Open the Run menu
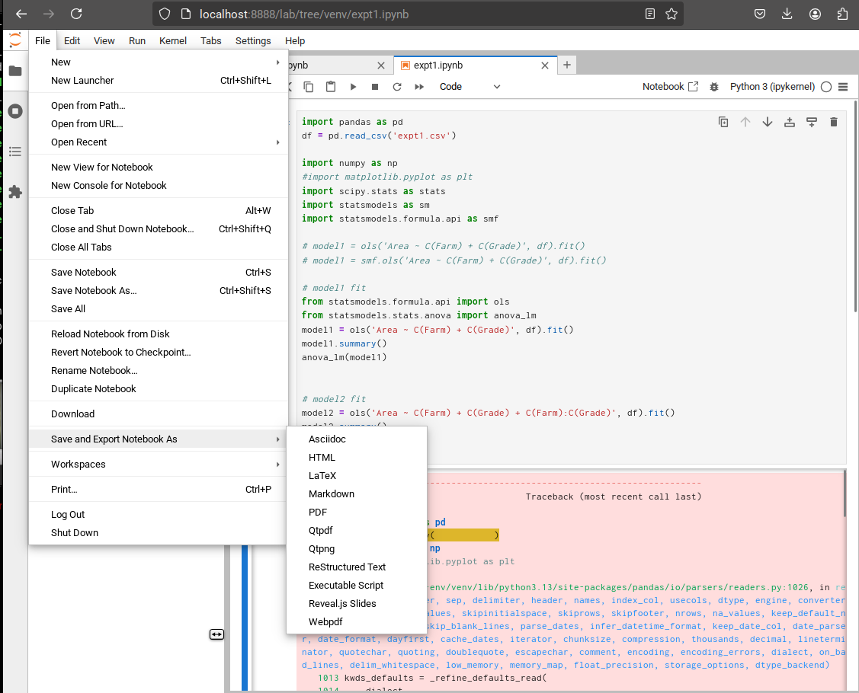Screen dimensions: 859x693 (137, 40)
